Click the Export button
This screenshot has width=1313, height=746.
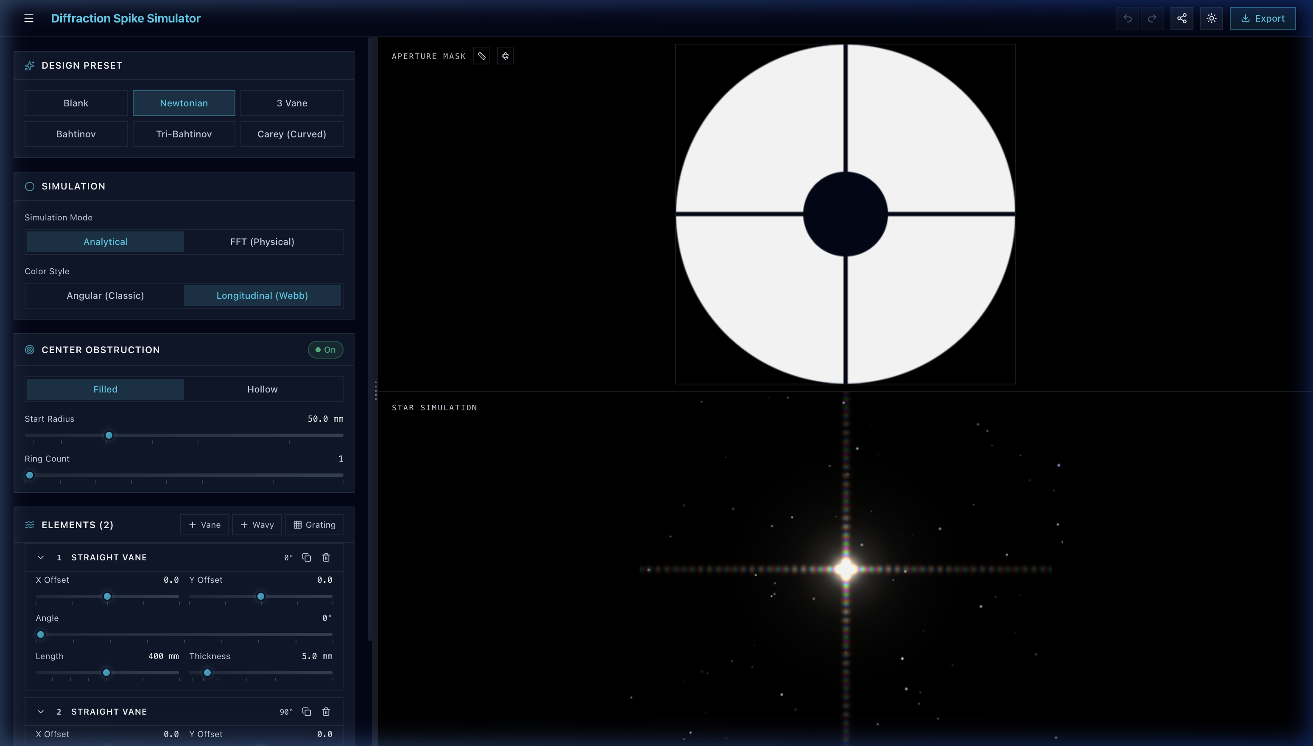(1263, 18)
